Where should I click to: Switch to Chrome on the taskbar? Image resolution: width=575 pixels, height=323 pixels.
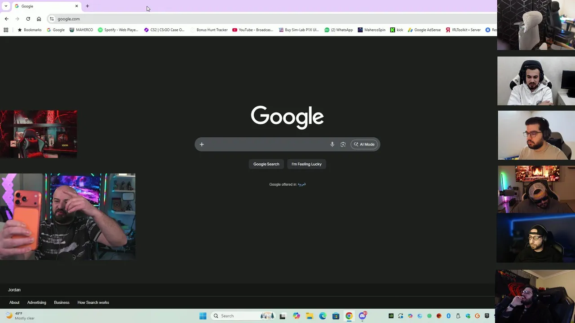coord(349,316)
